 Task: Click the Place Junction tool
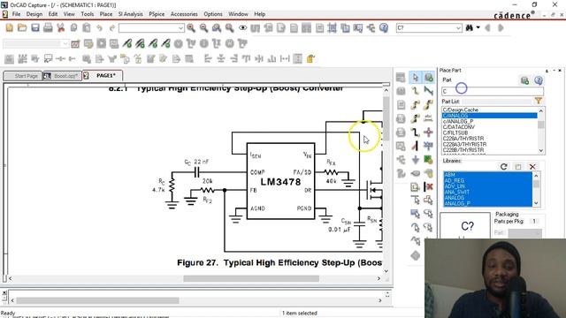(x=428, y=132)
